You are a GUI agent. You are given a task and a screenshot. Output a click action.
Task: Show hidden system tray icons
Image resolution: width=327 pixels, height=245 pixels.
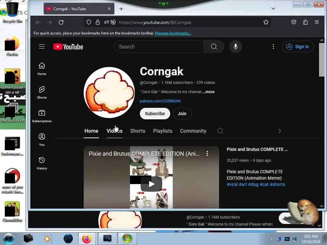tap(271, 239)
